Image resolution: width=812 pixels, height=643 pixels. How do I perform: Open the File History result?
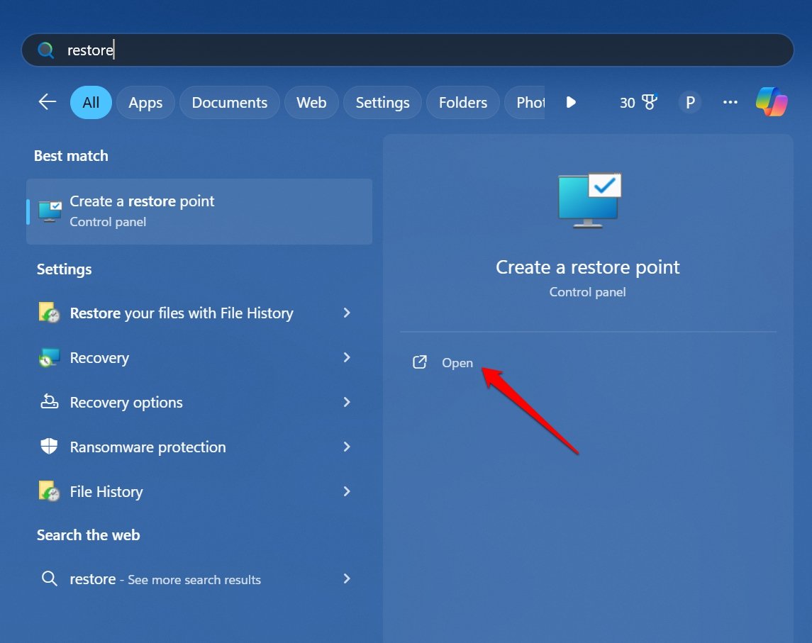pos(199,491)
